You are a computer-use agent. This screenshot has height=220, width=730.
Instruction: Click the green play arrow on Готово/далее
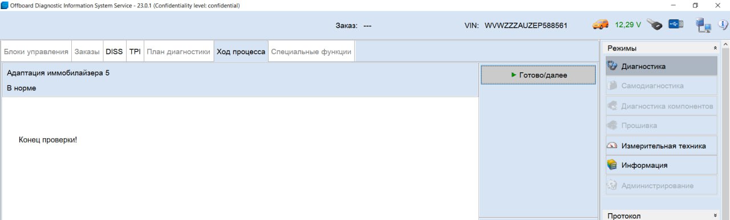click(514, 74)
